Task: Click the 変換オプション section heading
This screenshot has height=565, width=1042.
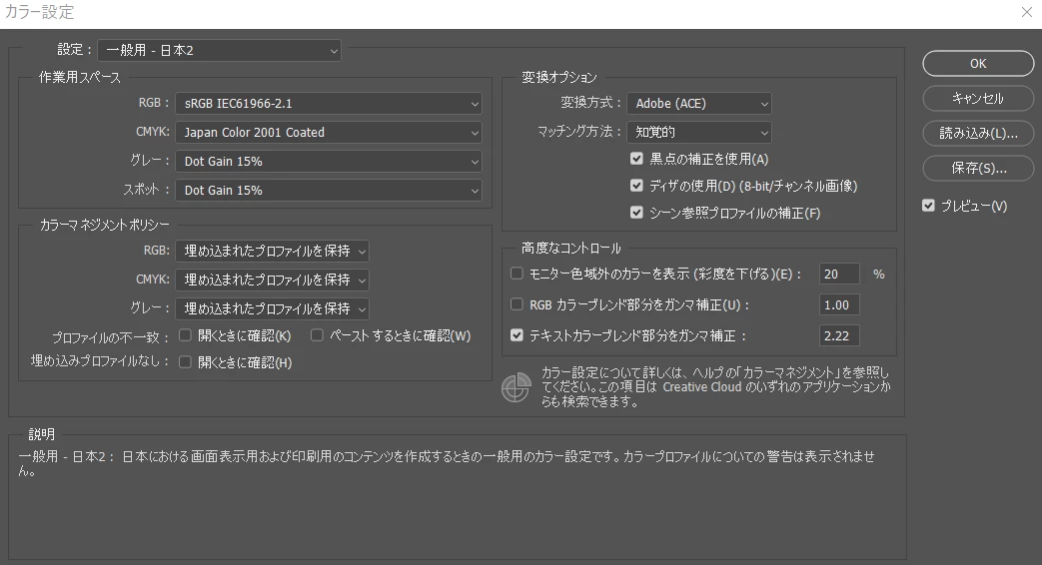Action: (x=559, y=77)
